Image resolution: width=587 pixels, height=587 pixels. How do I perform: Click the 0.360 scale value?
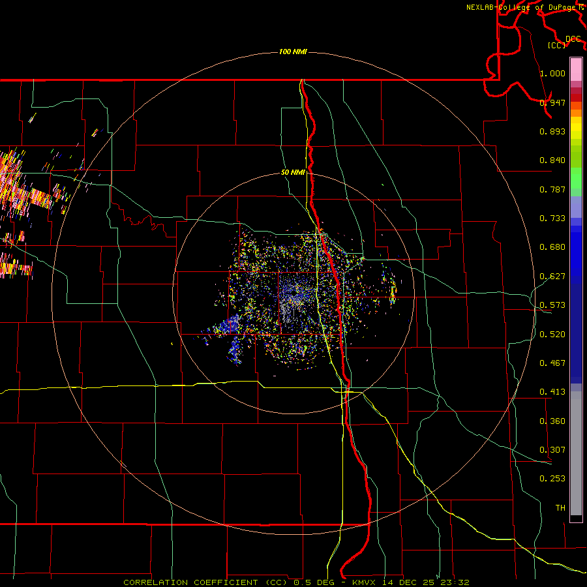552,421
